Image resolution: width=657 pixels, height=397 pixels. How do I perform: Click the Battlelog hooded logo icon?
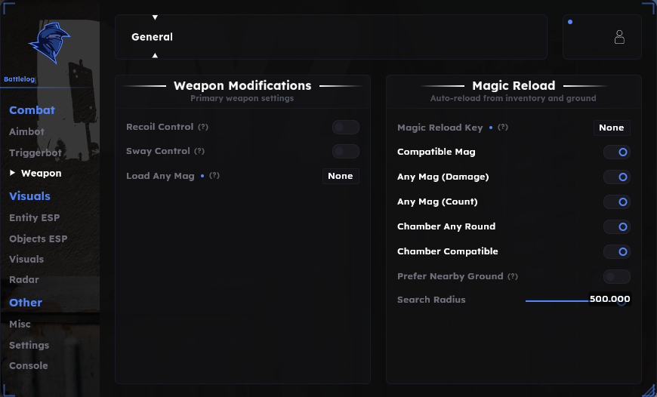(x=49, y=43)
